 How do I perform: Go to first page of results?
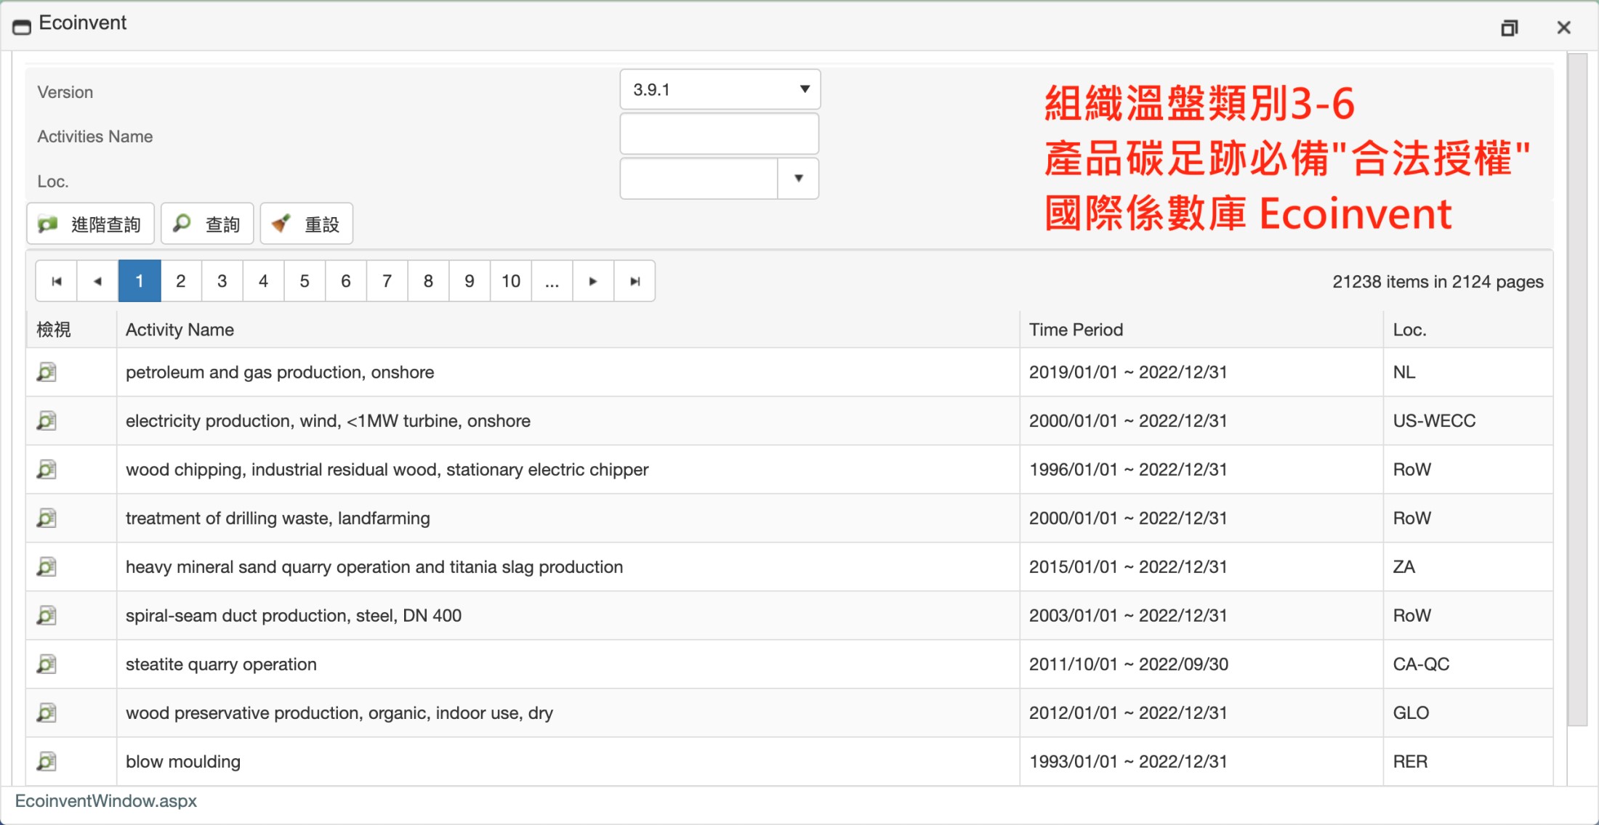[56, 281]
